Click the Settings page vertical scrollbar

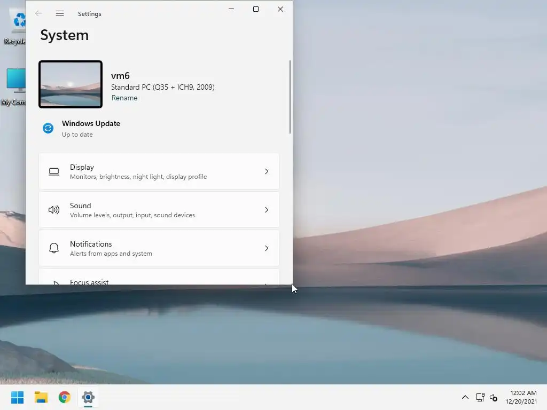click(x=290, y=97)
